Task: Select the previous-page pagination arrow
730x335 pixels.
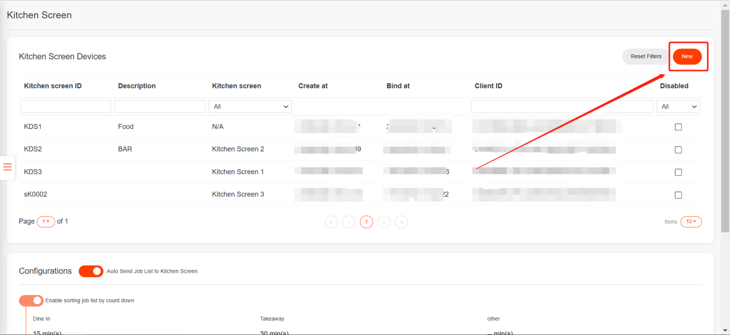Action: (349, 221)
